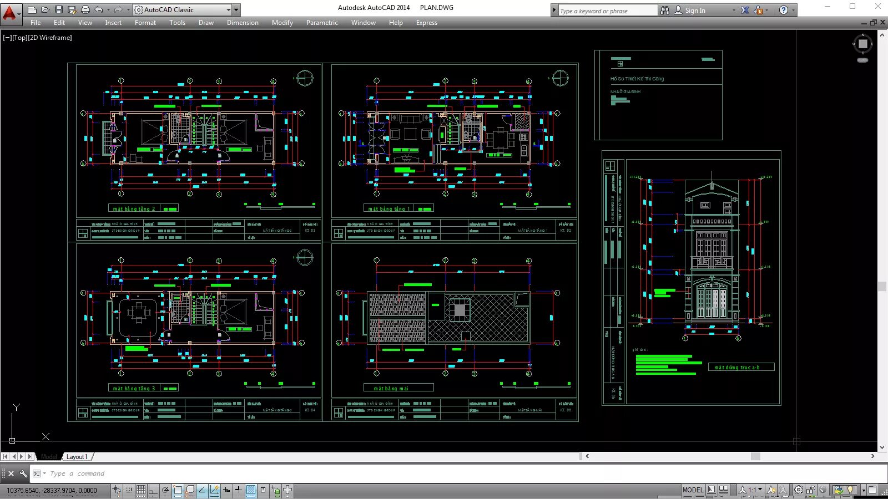Viewport: 888px width, 499px height.
Task: Toggle Ortho Mode in status bar
Action: (x=153, y=490)
